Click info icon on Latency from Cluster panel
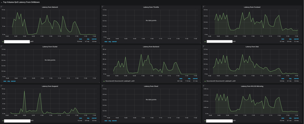Image resolution: width=304 pixels, height=124 pixels. point(2,46)
